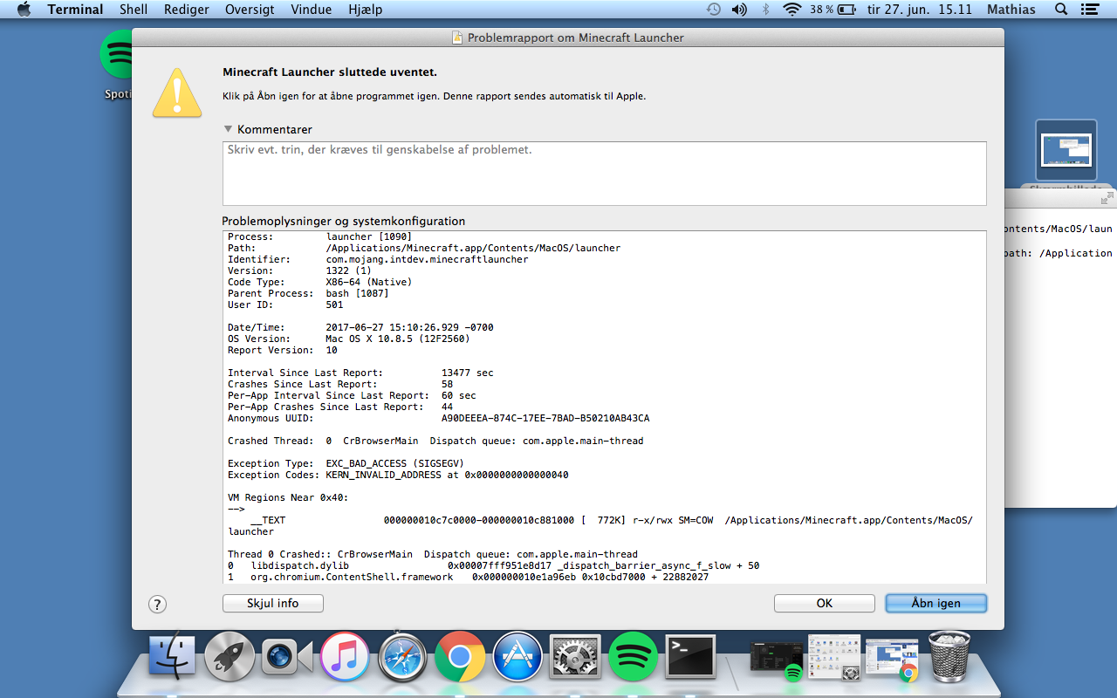This screenshot has height=698, width=1117.
Task: Open Safari compass icon in dock
Action: [402, 657]
